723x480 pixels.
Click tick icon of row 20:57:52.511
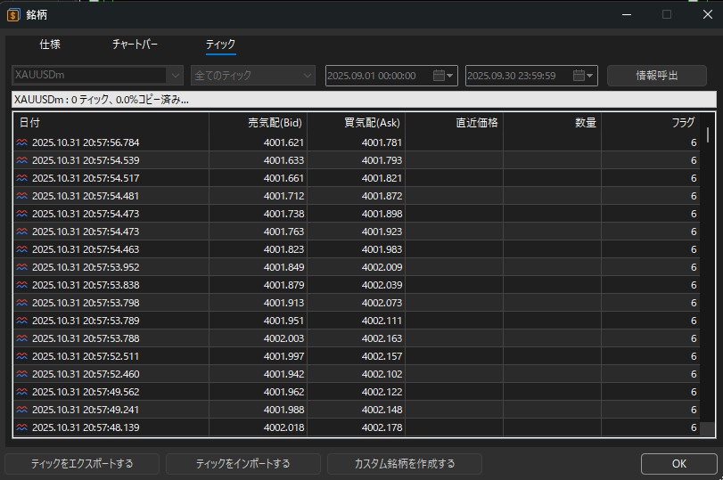click(21, 356)
